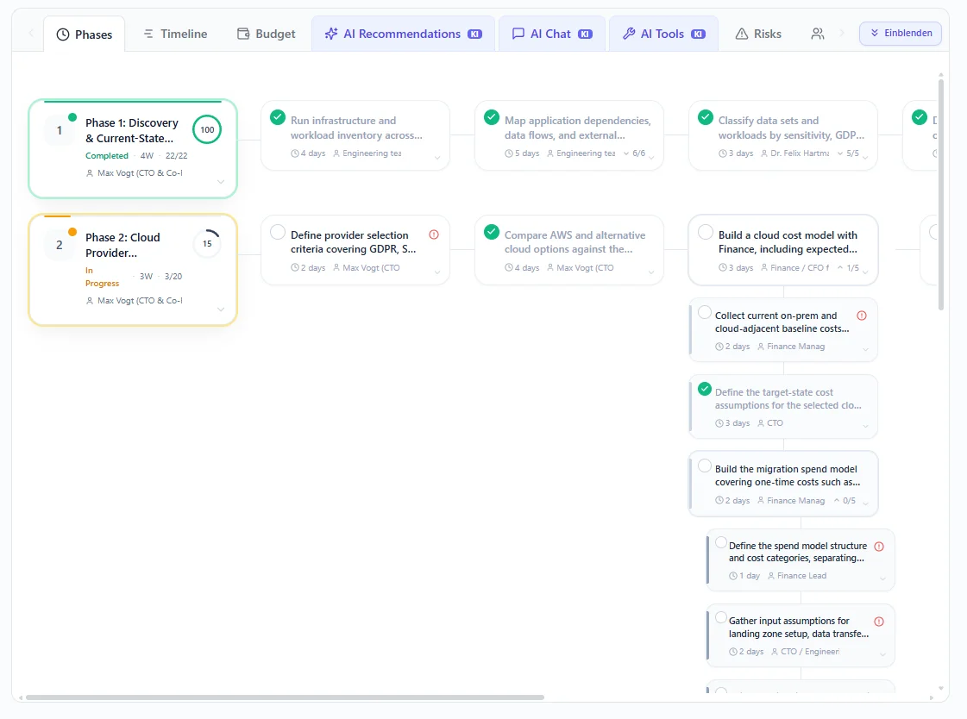Click the vertical scrollbar thumb
The height and width of the screenshot is (719, 967).
(940, 194)
